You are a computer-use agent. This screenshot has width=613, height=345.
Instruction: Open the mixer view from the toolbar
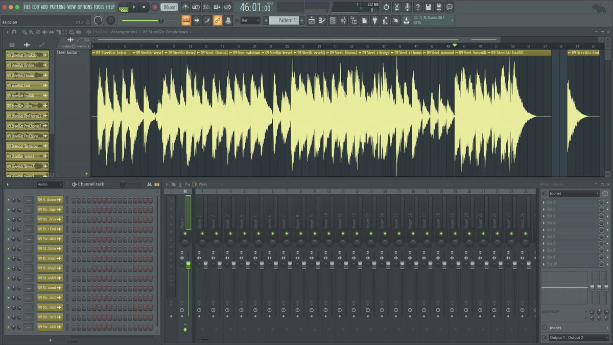[x=343, y=20]
